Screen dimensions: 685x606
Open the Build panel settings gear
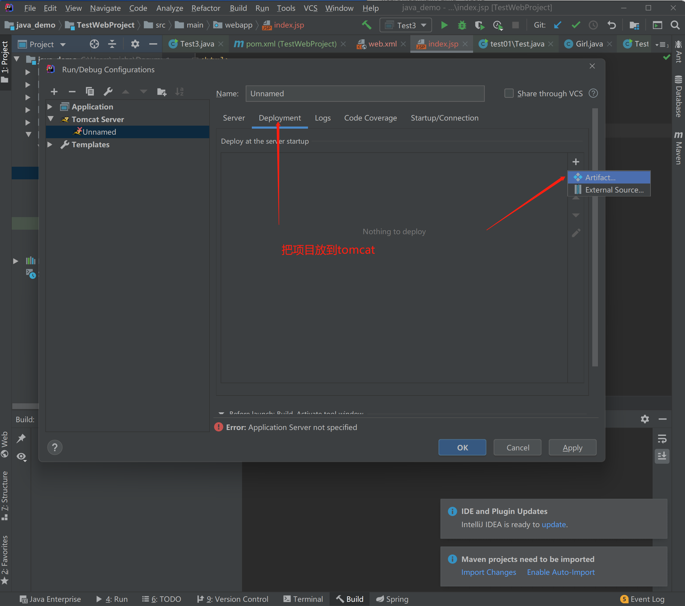click(x=645, y=419)
